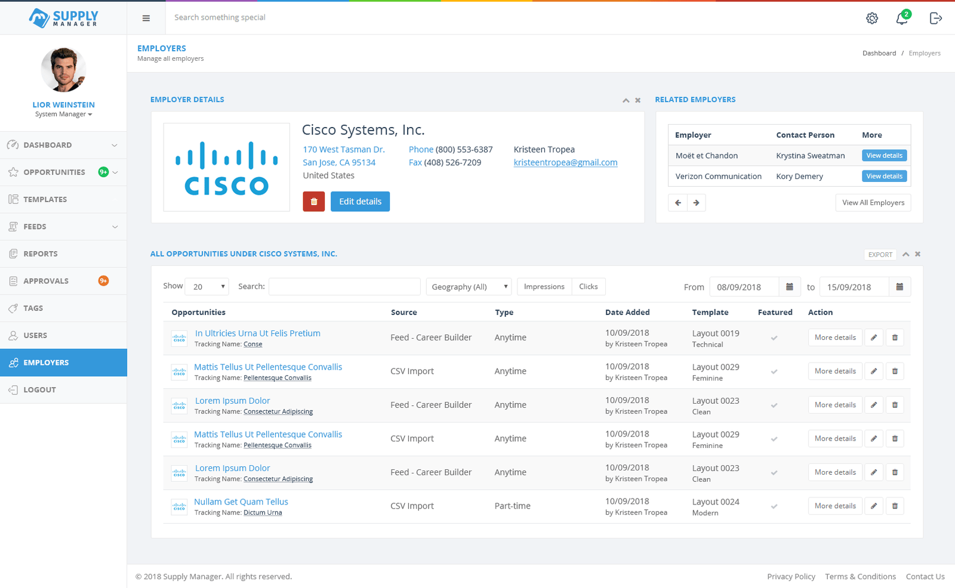Viewport: 955px width, 588px height.
Task: Edit the Nullam Get Quam Tellus row
Action: click(x=874, y=506)
